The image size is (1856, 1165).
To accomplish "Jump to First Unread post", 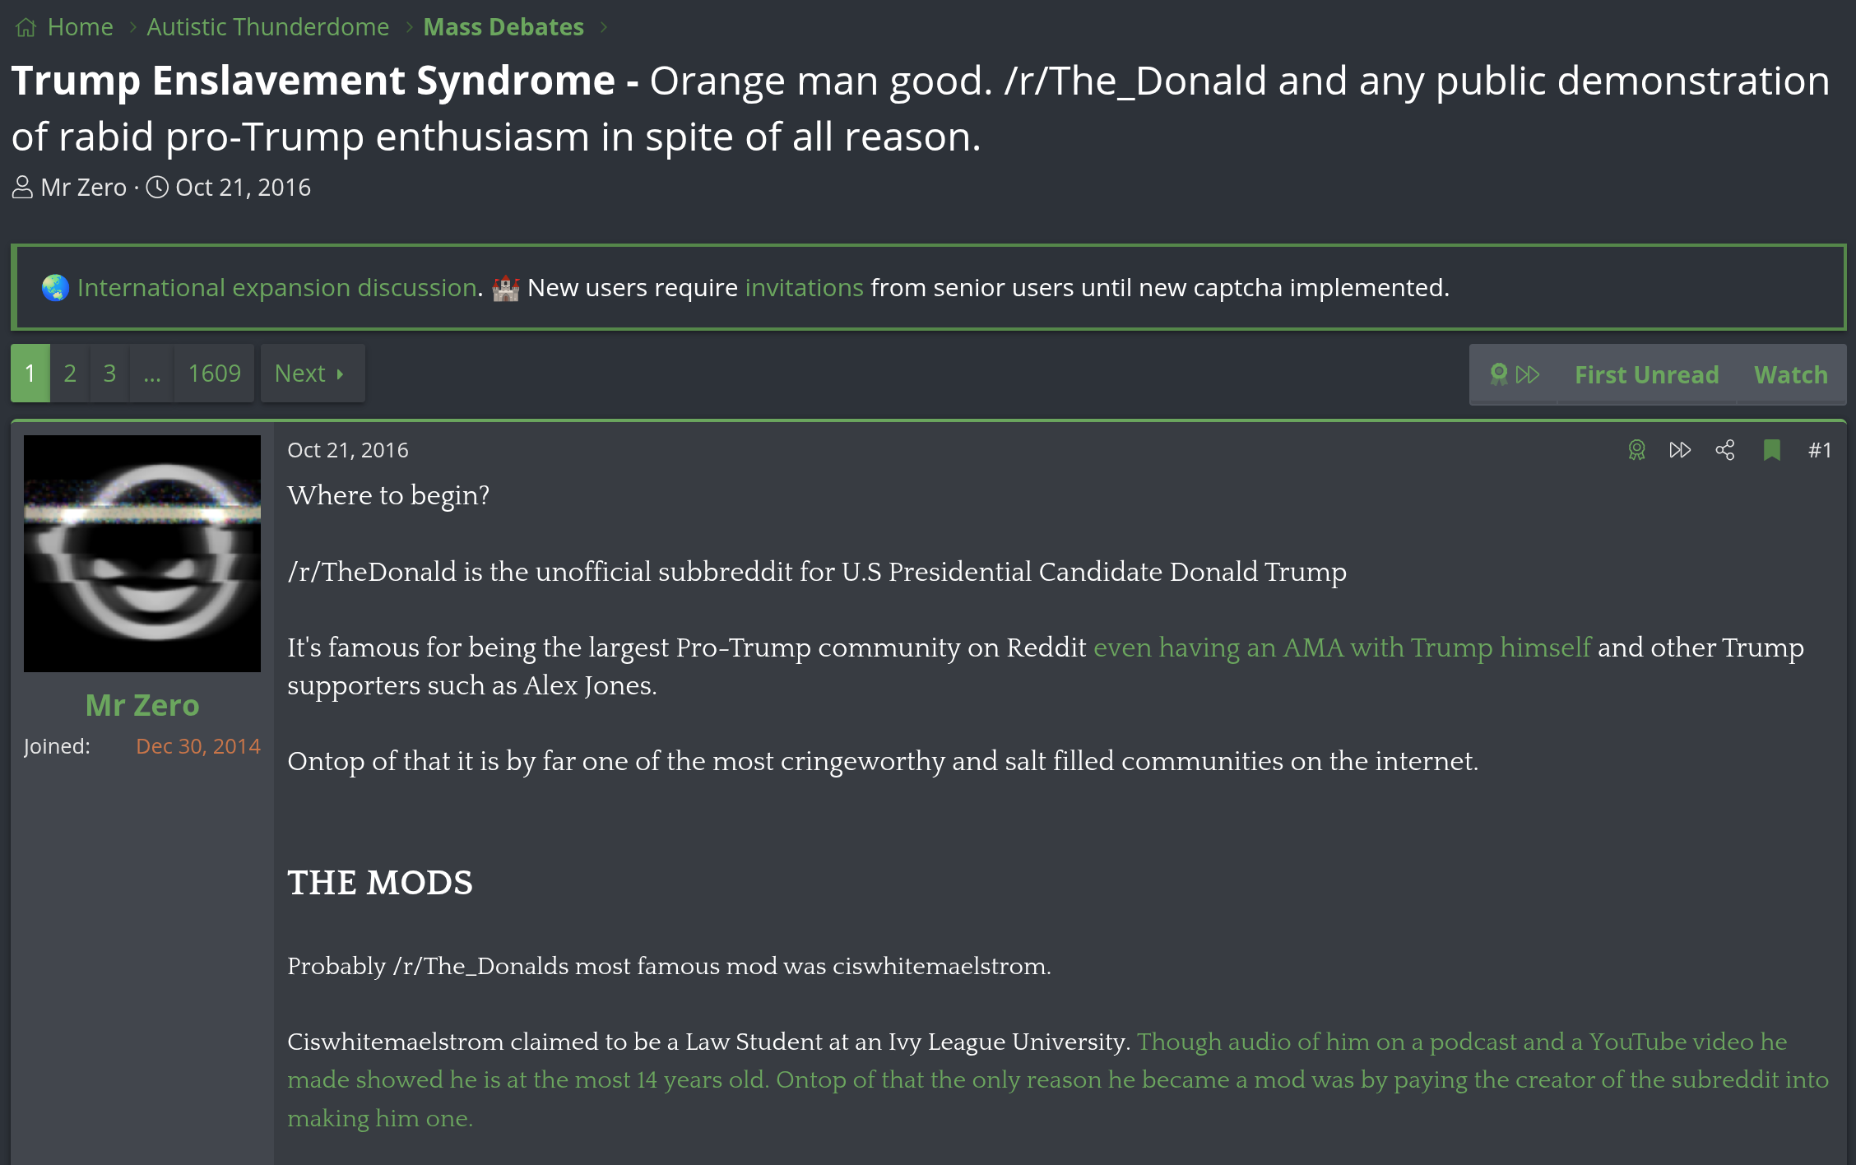I will [x=1646, y=374].
